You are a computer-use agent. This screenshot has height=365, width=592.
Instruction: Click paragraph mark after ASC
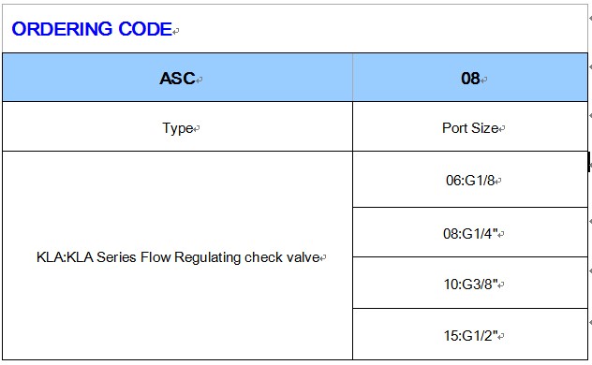coord(200,80)
